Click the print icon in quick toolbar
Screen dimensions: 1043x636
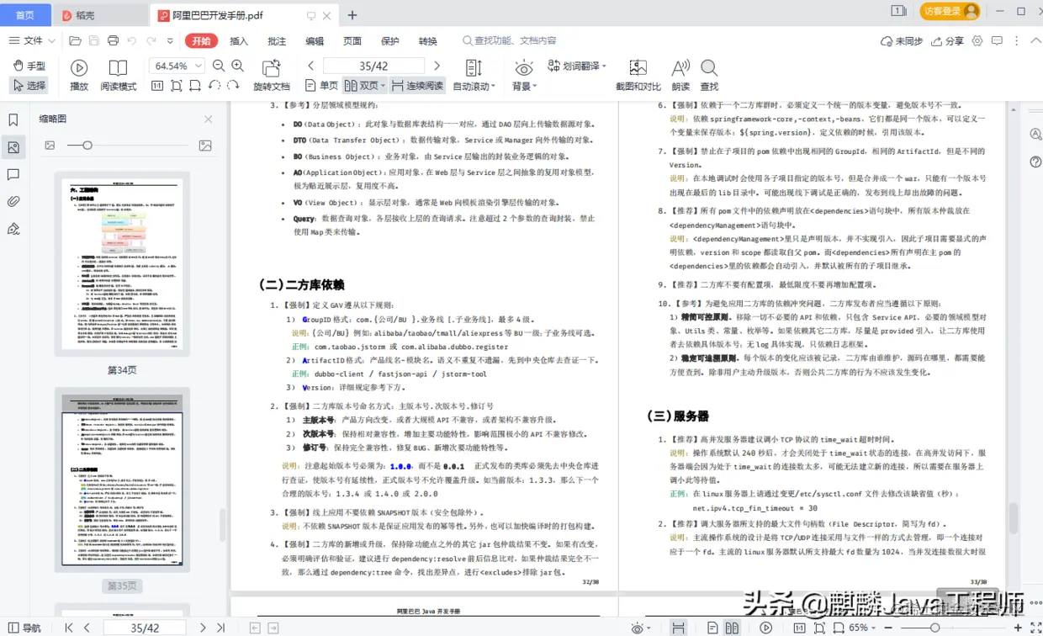[112, 40]
